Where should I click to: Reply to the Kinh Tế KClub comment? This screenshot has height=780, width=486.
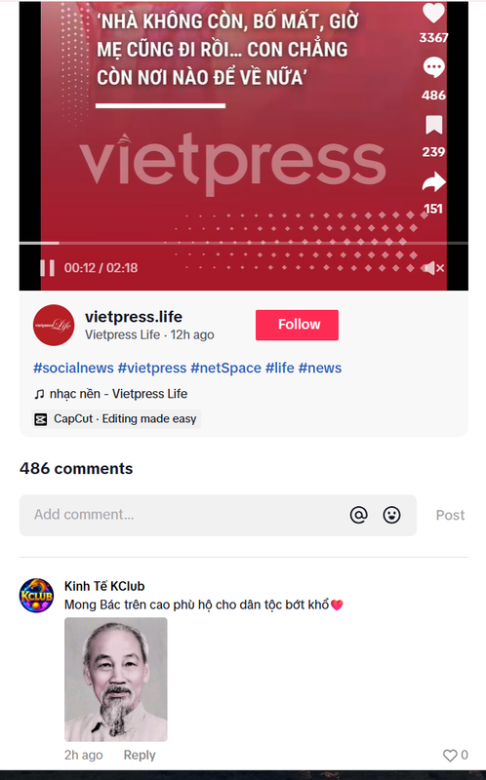click(x=140, y=755)
